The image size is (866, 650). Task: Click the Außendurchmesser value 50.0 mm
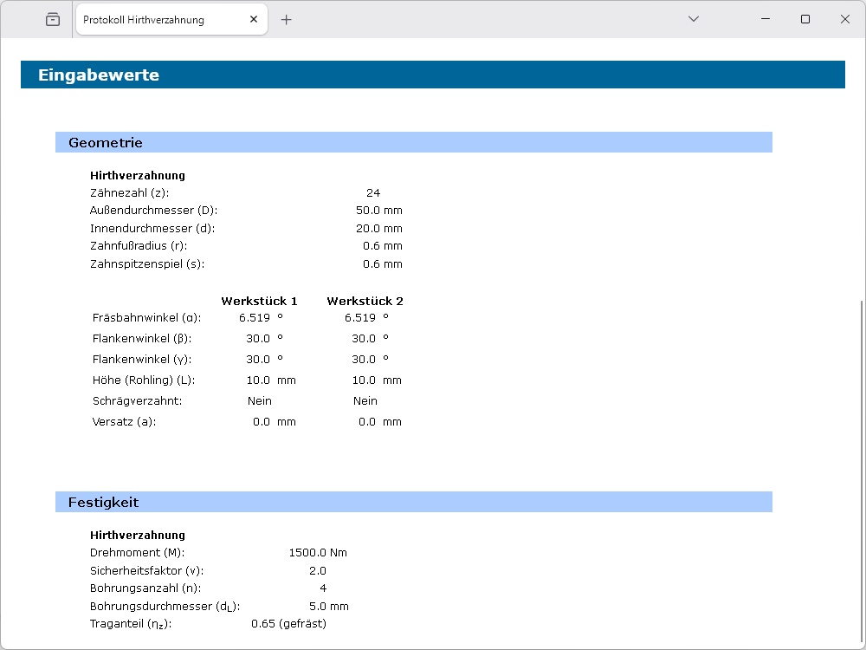[x=379, y=211]
